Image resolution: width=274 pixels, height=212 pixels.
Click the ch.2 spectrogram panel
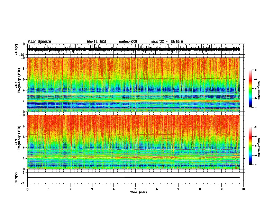(x=133, y=142)
